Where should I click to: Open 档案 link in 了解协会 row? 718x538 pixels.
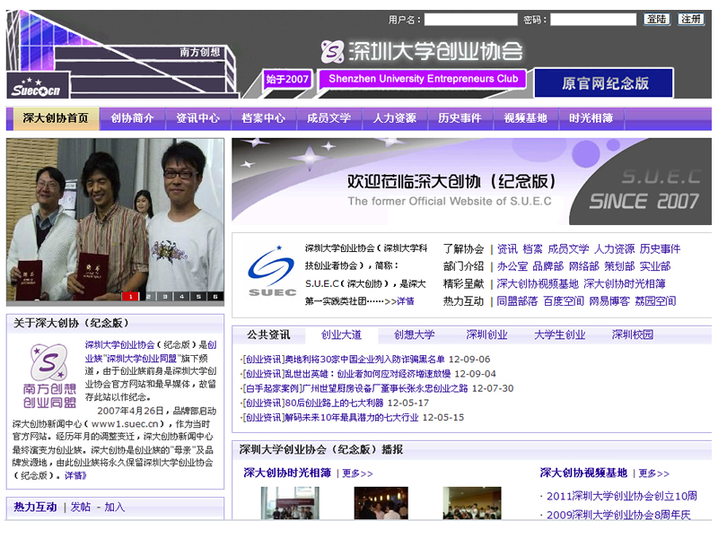532,249
